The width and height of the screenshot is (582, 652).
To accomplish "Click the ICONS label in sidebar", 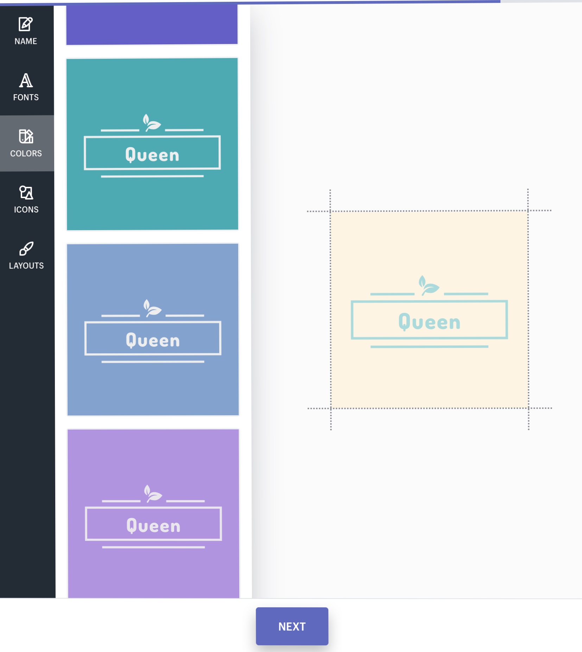I will [26, 209].
